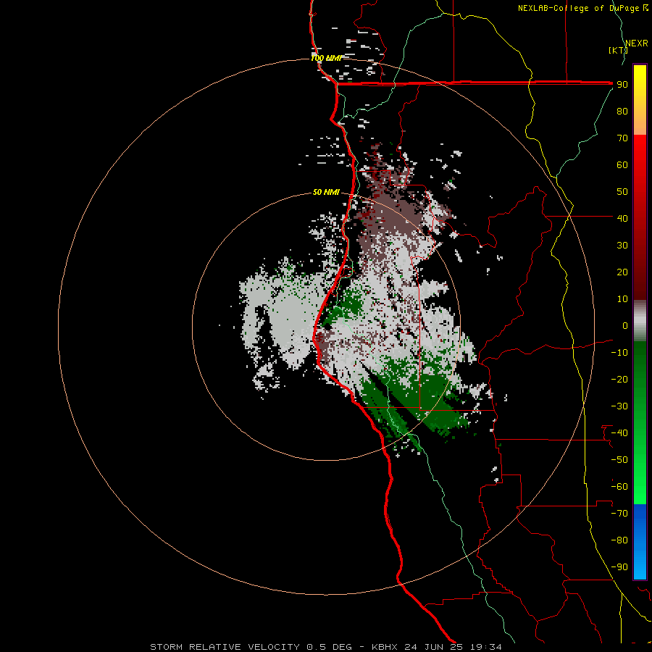The height and width of the screenshot is (652, 652).
Task: Pick the blue segment of the color bar
Action: [640, 542]
